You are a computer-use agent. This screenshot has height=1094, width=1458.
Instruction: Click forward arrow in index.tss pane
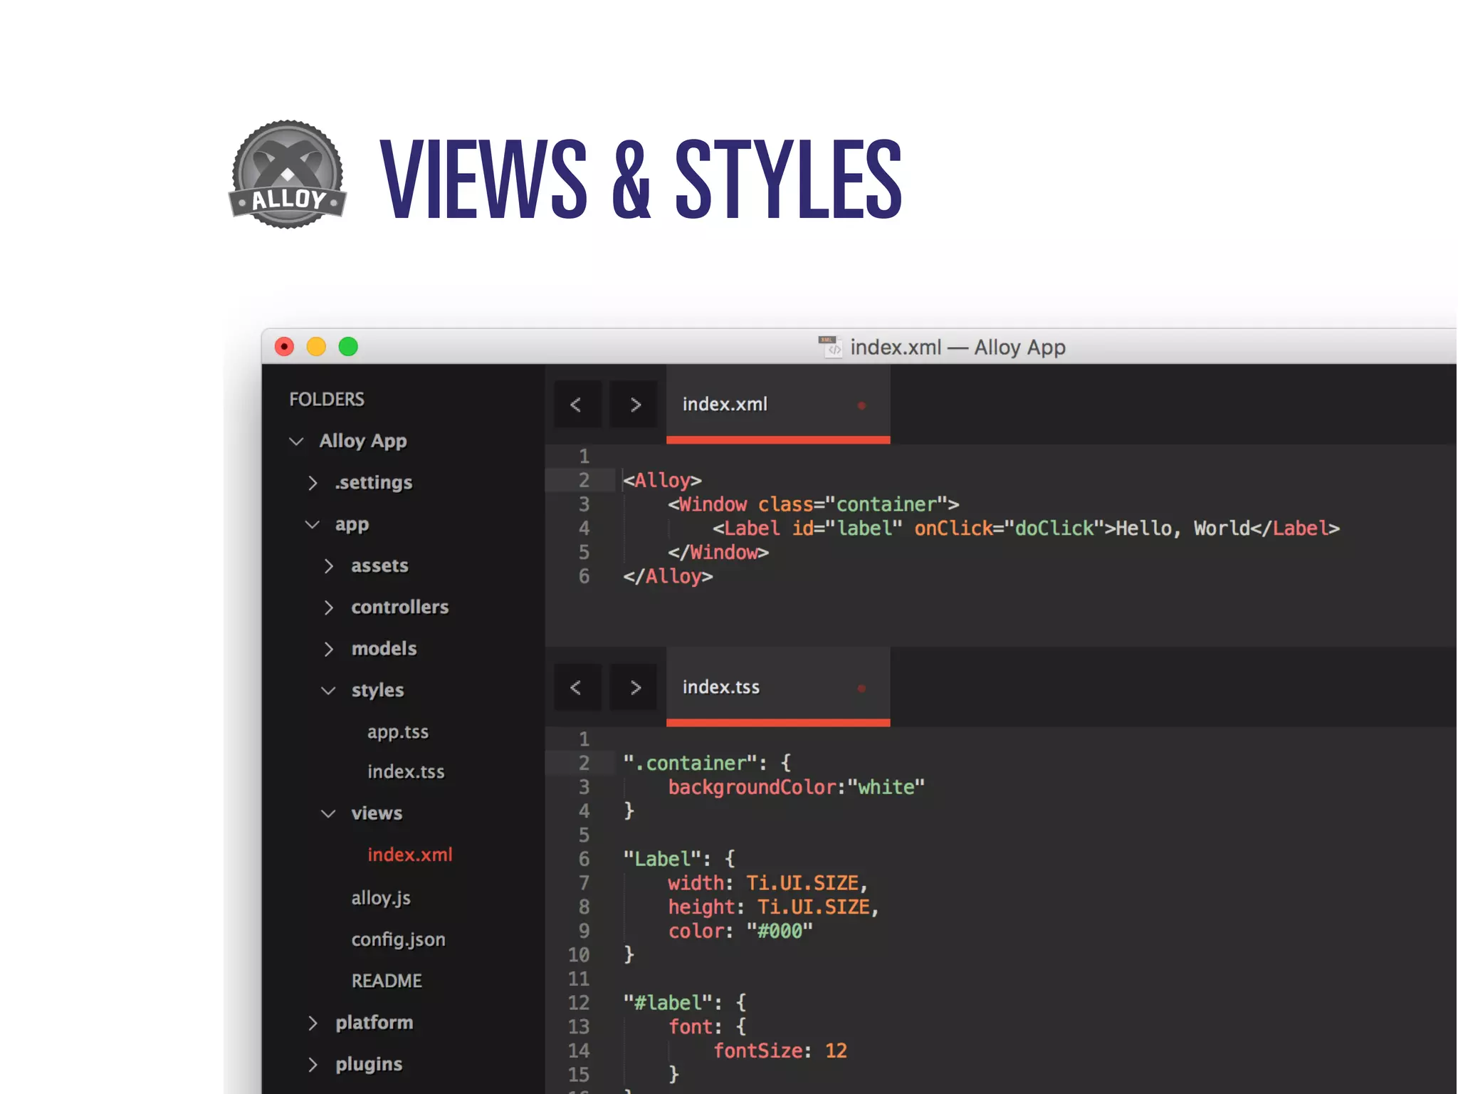pyautogui.click(x=635, y=687)
